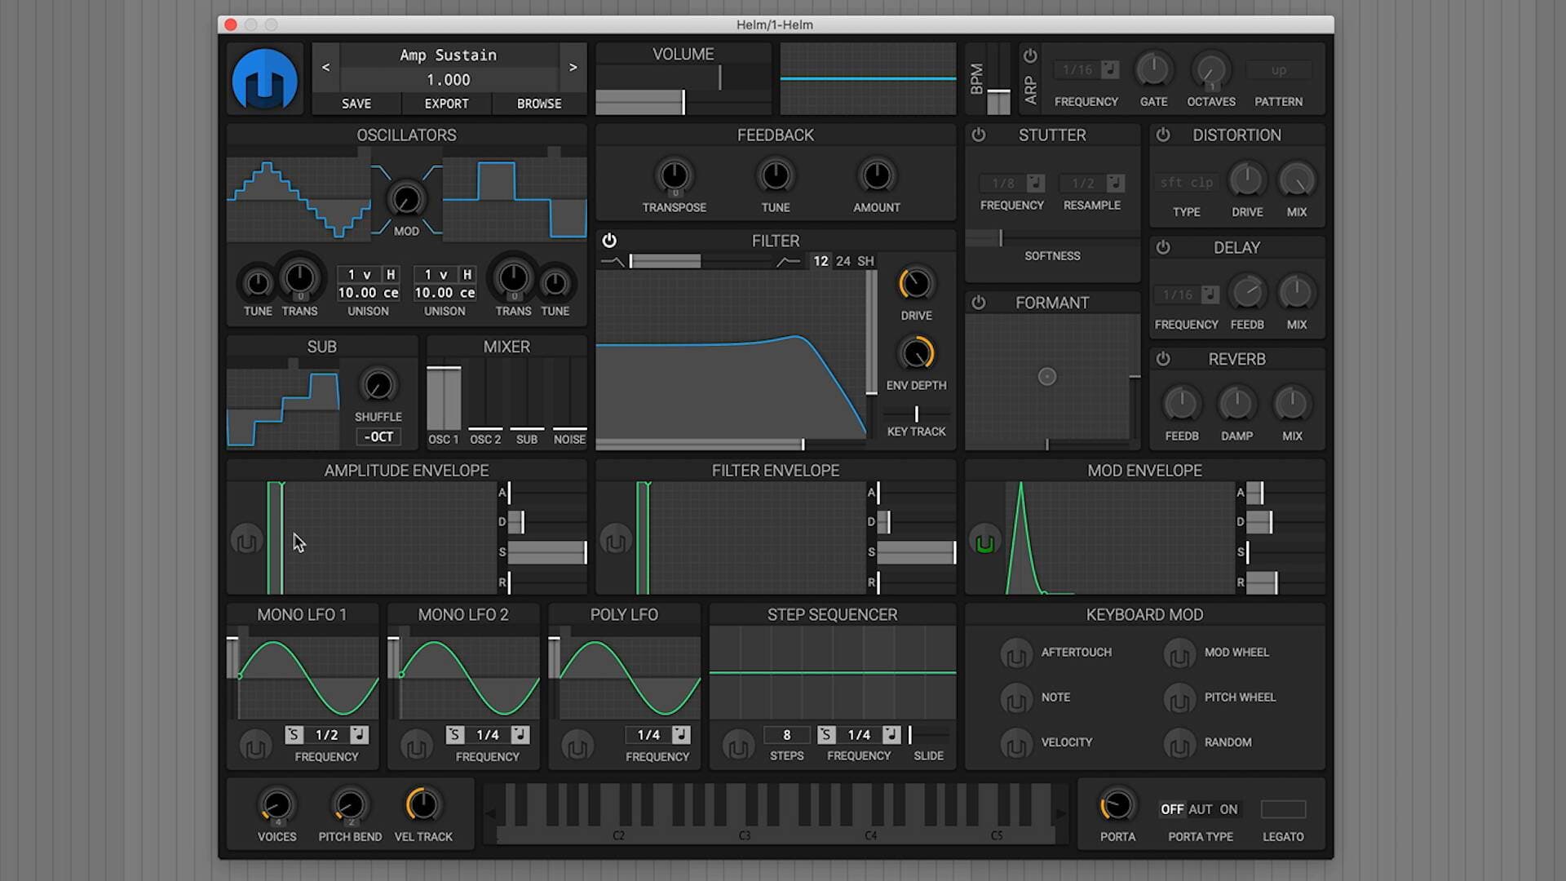Click the Step Sequencer modulation source icon
Screen dimensions: 1566x881
[737, 746]
